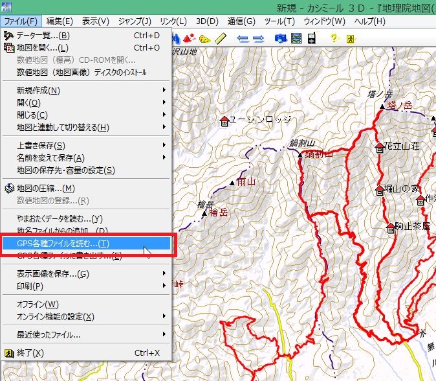436x381 pixels.
Task: Click the yellow palette toolbar icon
Action: (205, 39)
